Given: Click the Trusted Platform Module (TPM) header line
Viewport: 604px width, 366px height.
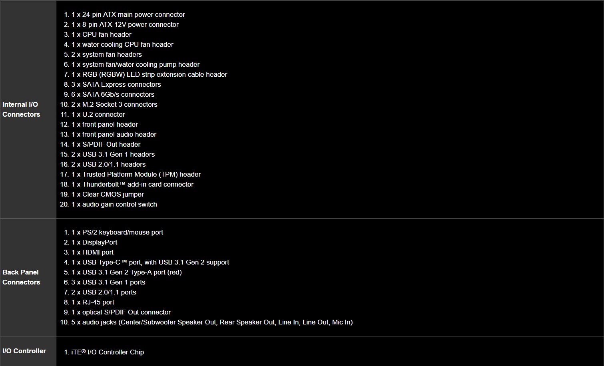Looking at the screenshot, I should [136, 174].
